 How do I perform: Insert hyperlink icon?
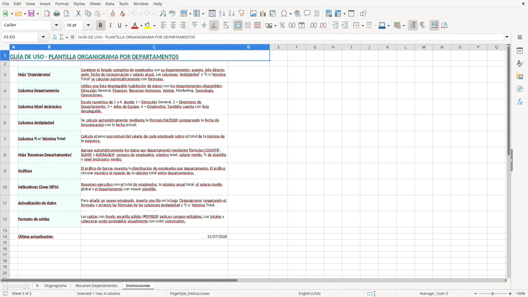tap(297, 14)
